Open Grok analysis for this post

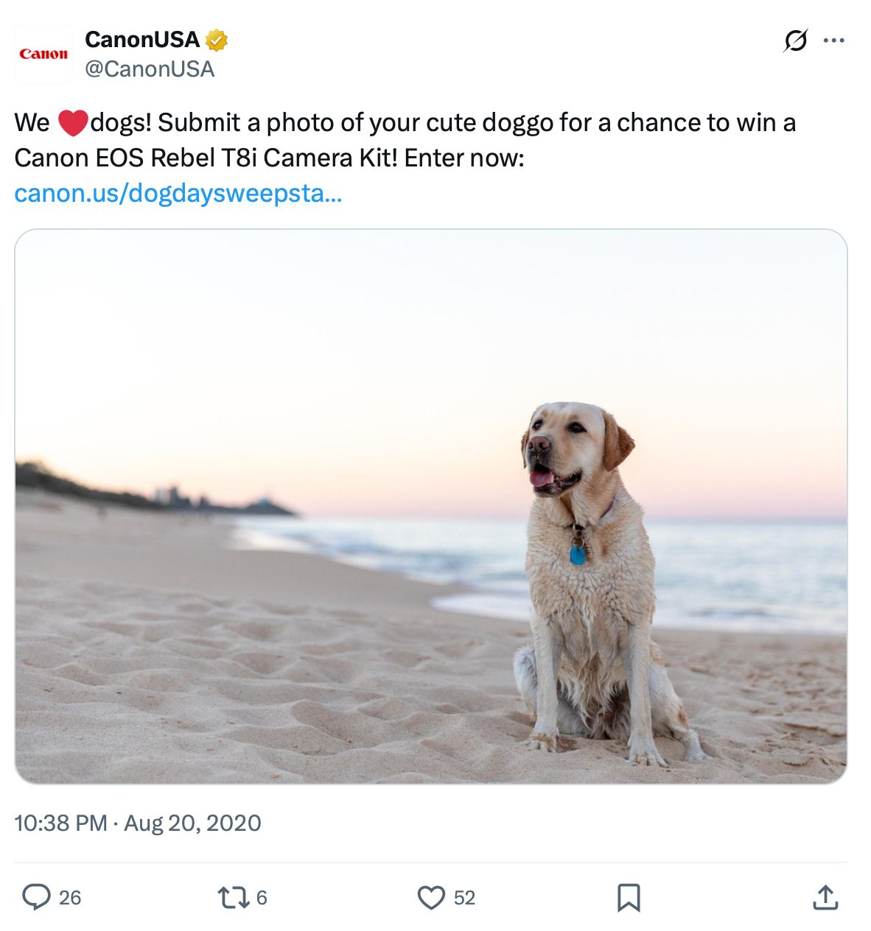(794, 42)
